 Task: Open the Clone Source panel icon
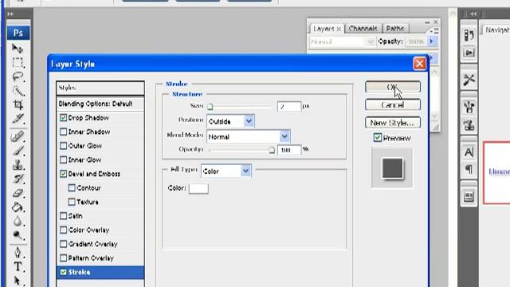pos(469,125)
